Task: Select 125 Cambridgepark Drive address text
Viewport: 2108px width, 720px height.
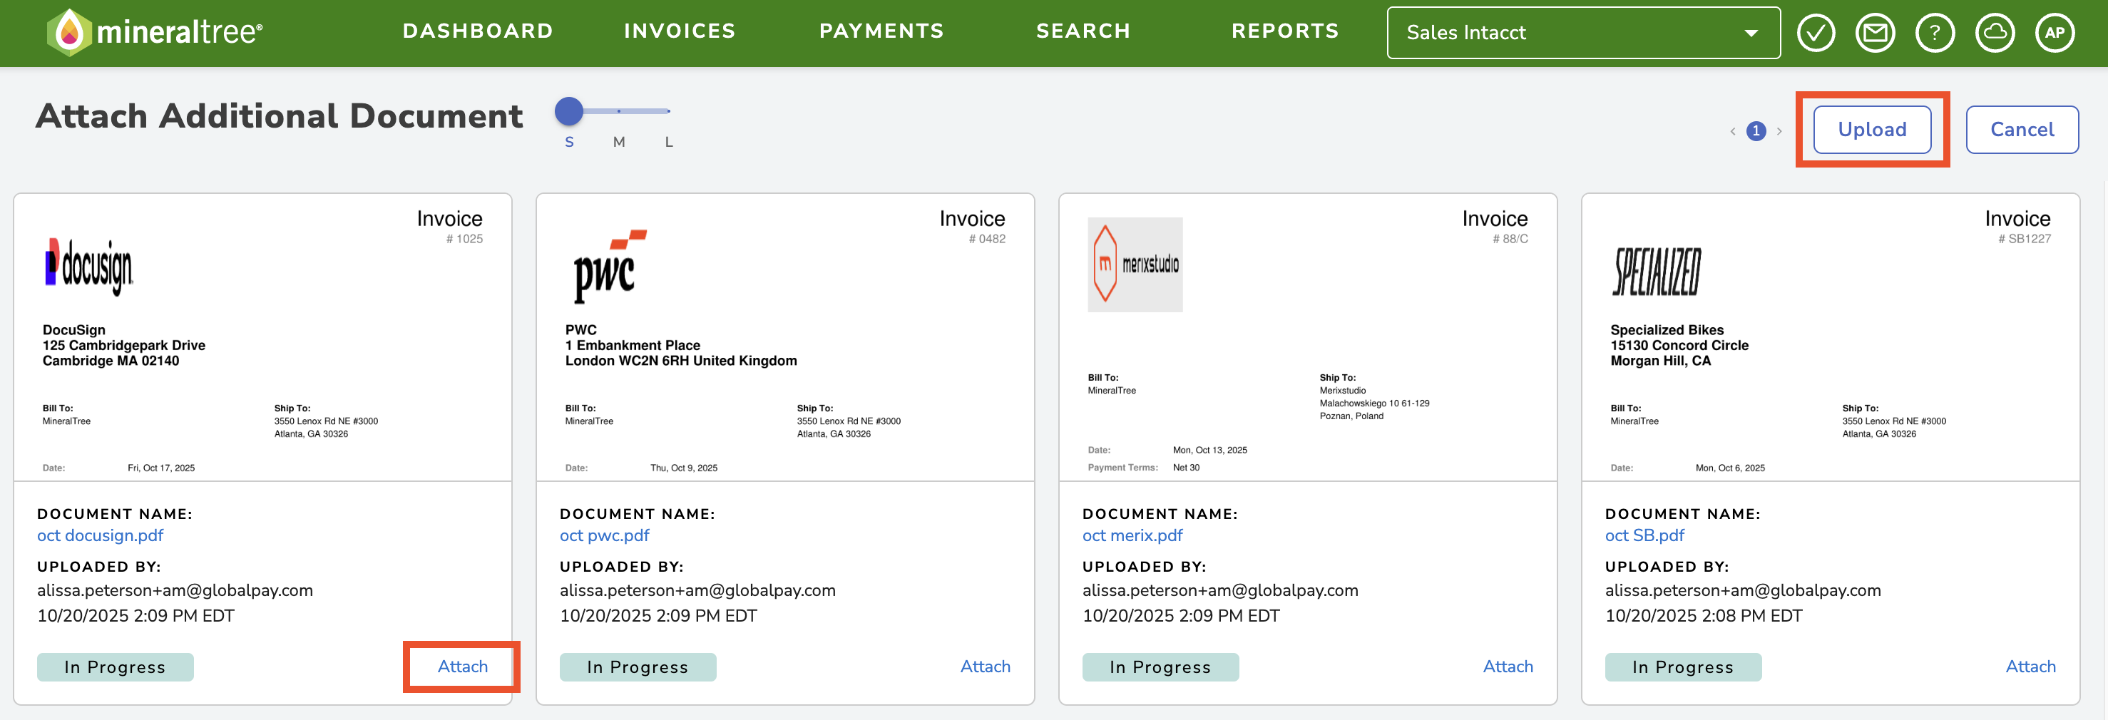Action: tap(123, 345)
